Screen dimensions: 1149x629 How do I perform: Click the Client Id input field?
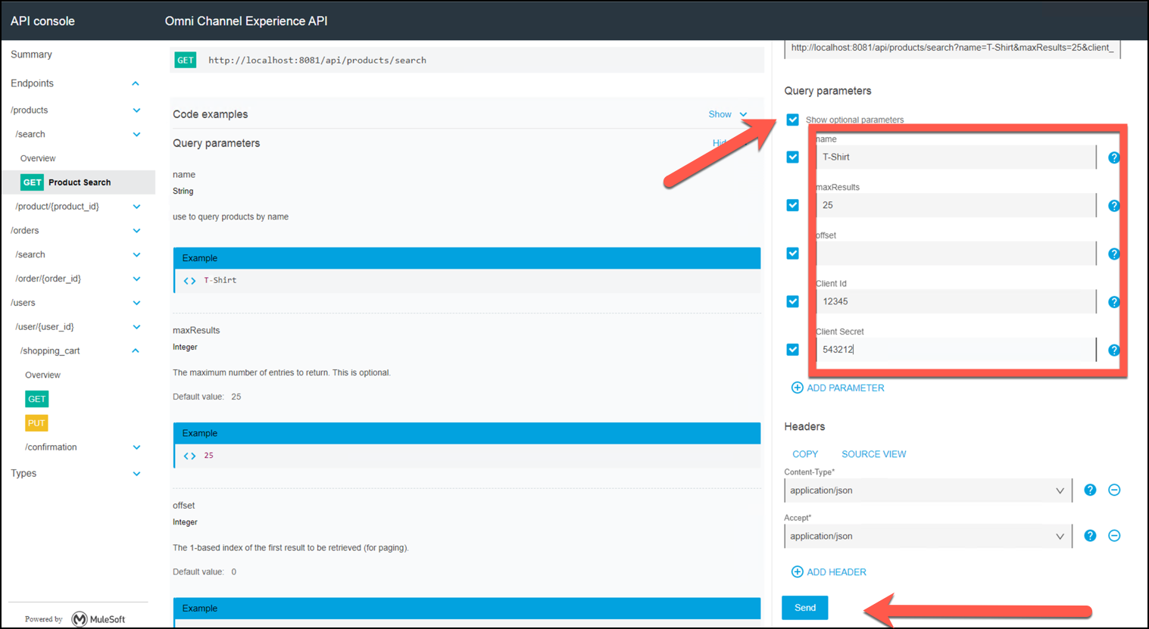point(956,301)
